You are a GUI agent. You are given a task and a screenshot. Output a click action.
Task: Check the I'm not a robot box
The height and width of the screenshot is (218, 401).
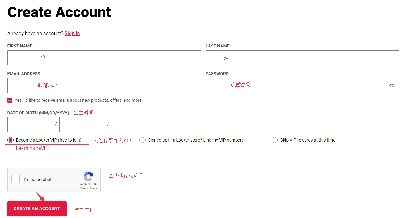click(x=16, y=179)
